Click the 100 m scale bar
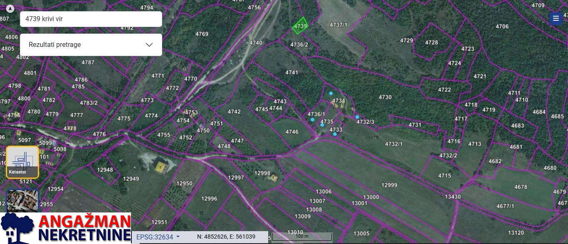The height and width of the screenshot is (244, 568). point(302,237)
